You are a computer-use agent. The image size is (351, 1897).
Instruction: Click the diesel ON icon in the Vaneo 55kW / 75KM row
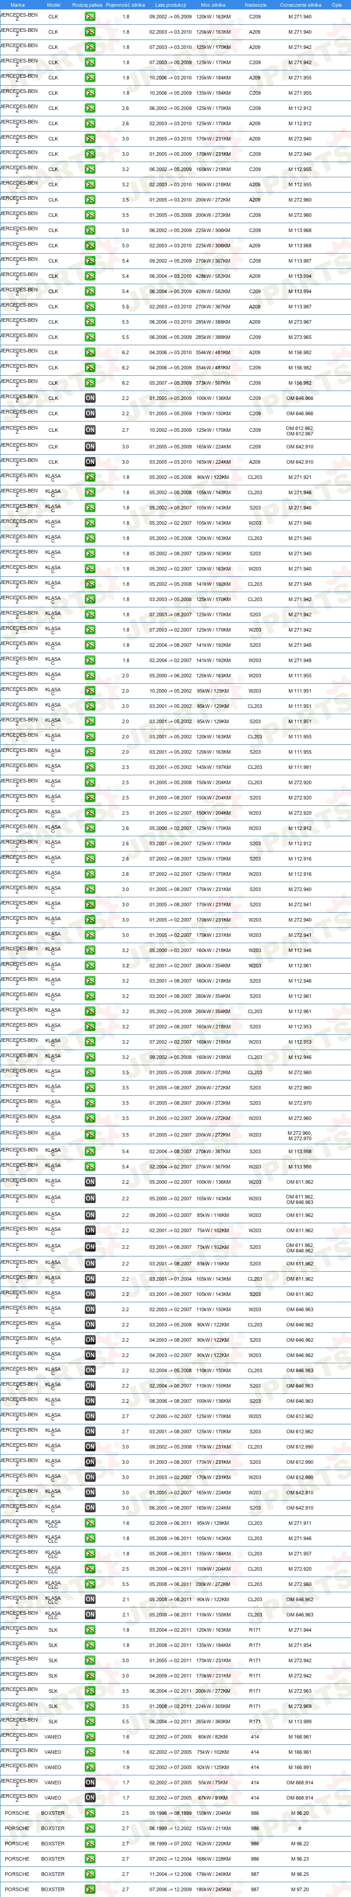[90, 1782]
